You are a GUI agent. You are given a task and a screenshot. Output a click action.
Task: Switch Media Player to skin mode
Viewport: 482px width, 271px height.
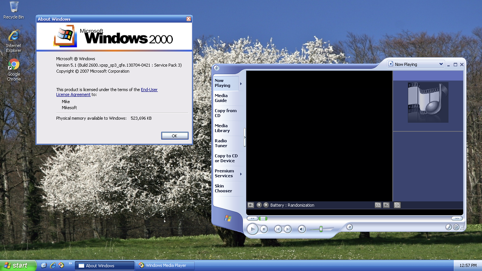[456, 227]
